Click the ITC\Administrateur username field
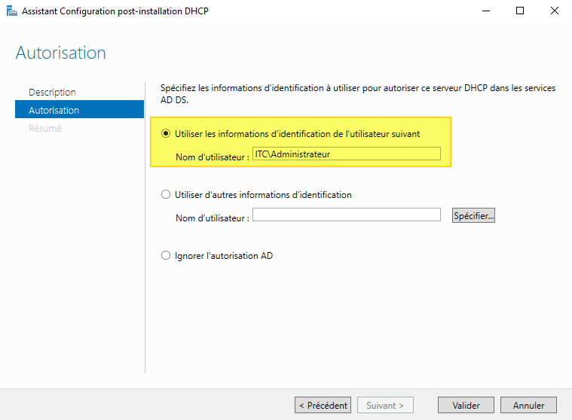 coord(346,154)
